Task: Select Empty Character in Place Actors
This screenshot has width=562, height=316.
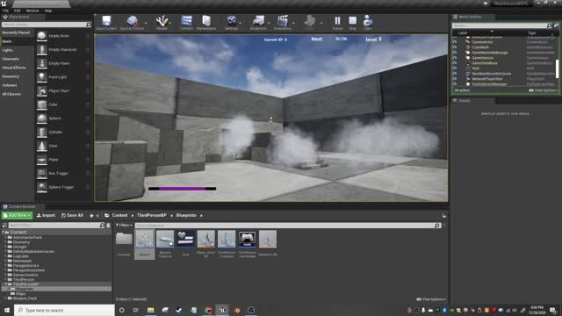Action: click(63, 50)
